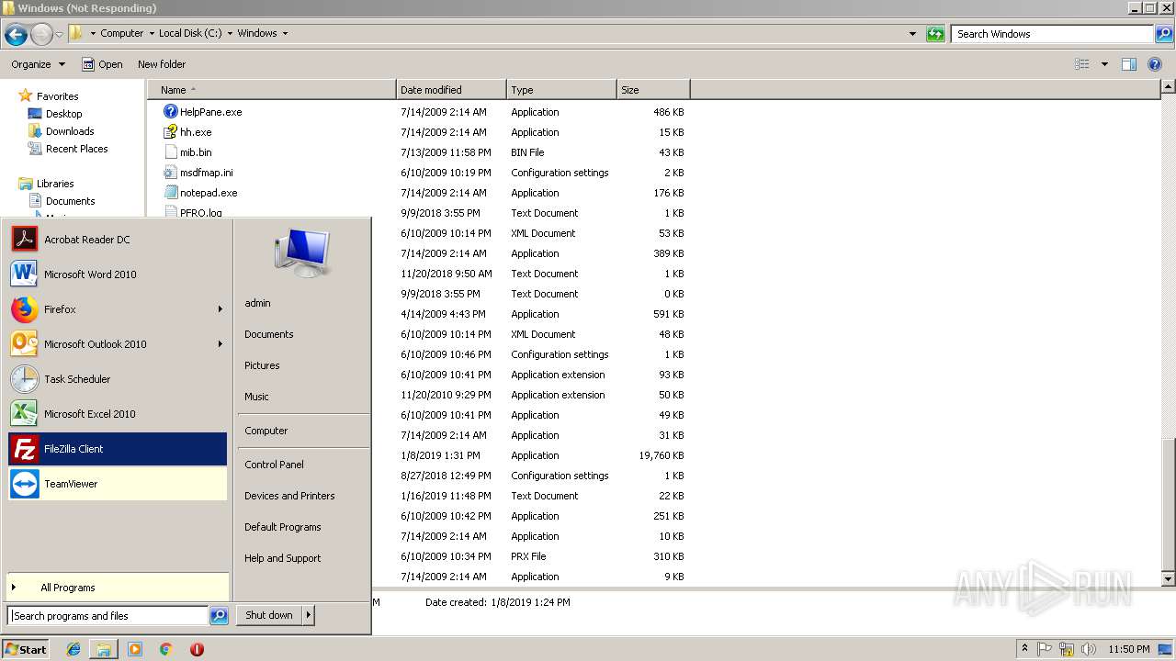Screen dimensions: 1176x661
Task: Click Open in the Explorer toolbar
Action: (x=102, y=64)
